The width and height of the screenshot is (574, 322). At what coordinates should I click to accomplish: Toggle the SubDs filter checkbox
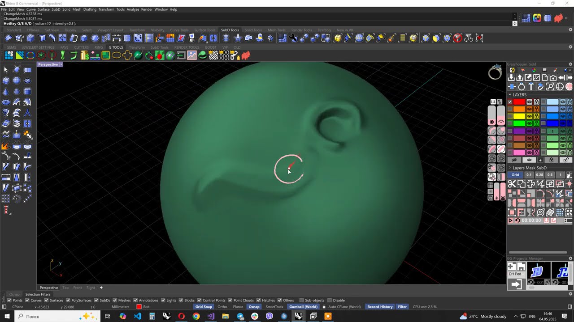[96, 301]
